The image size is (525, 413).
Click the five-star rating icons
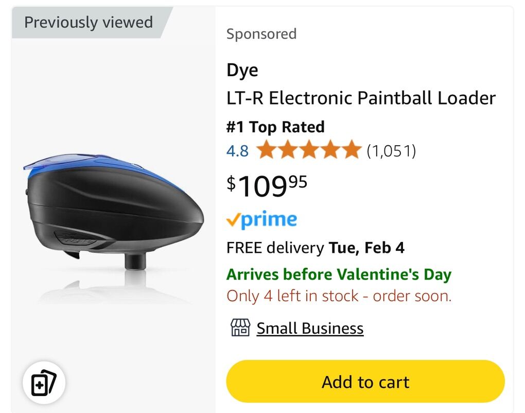[308, 151]
